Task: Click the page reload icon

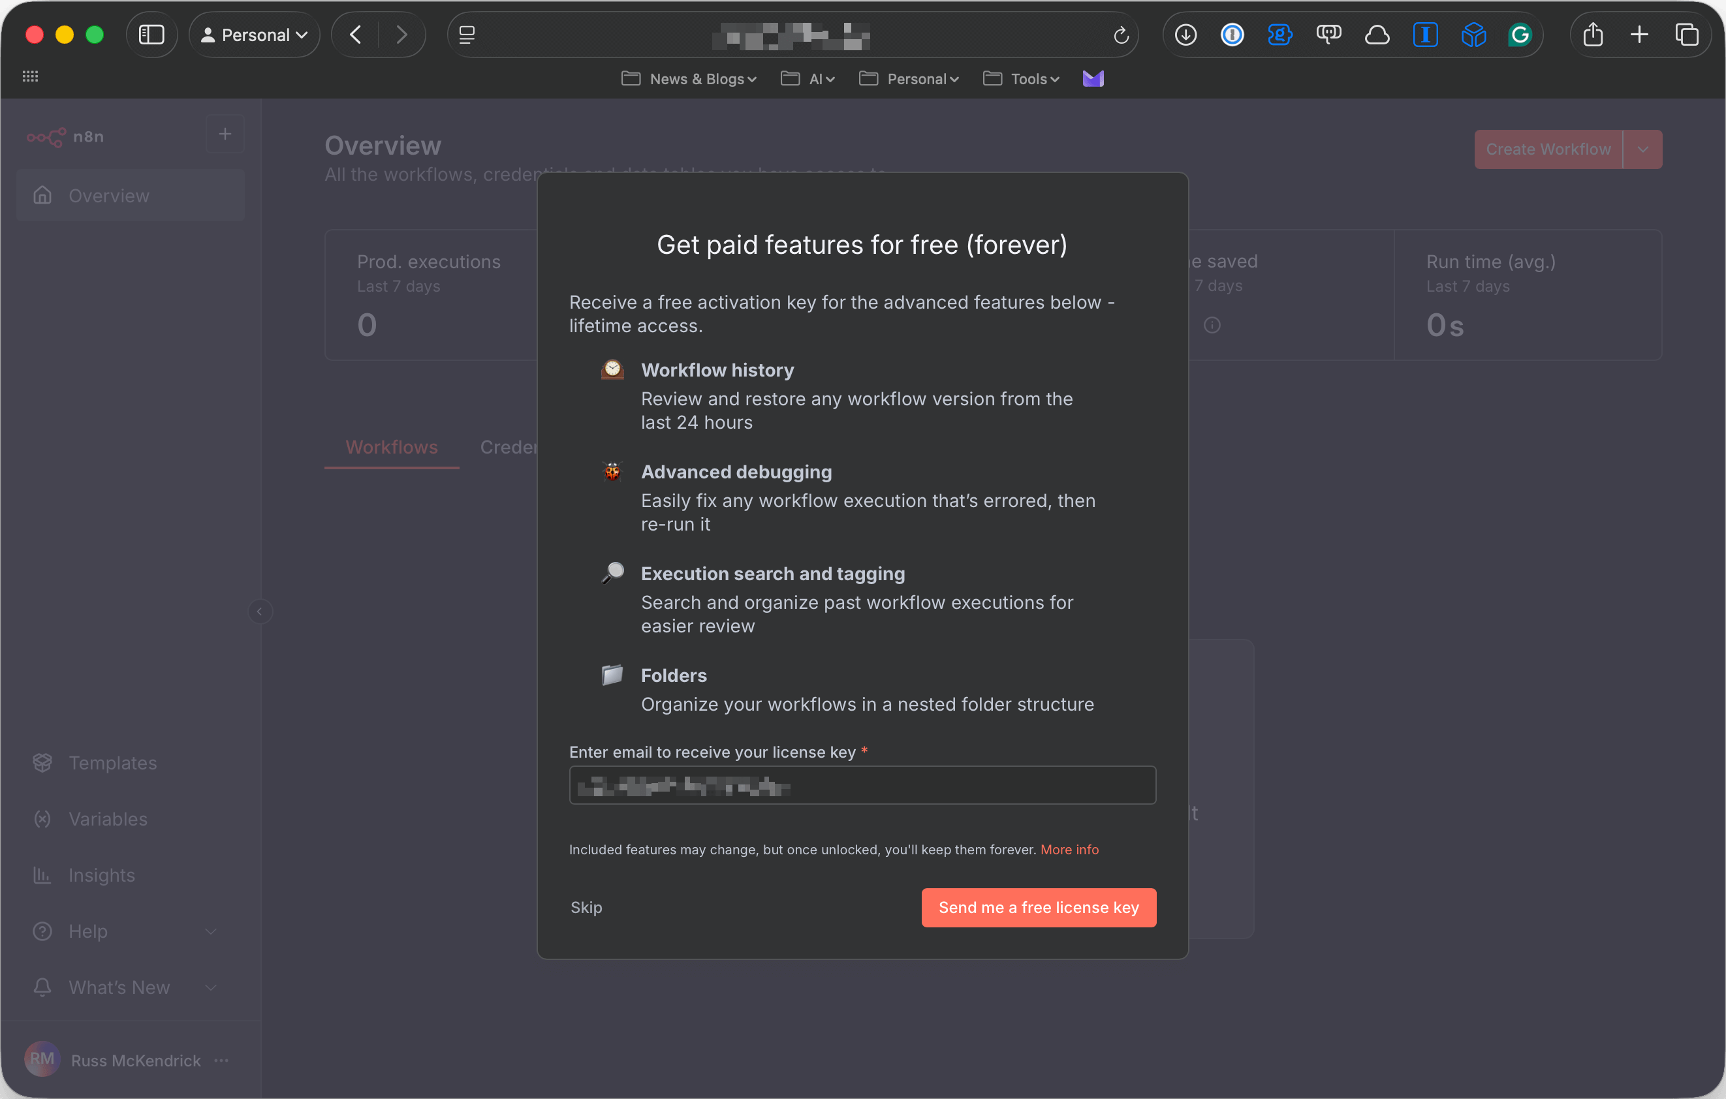Action: pos(1121,35)
